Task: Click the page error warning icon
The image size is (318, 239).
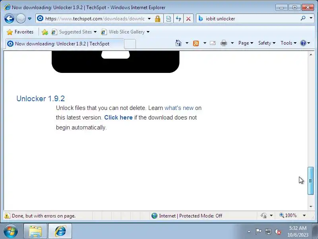Action: pos(7,215)
